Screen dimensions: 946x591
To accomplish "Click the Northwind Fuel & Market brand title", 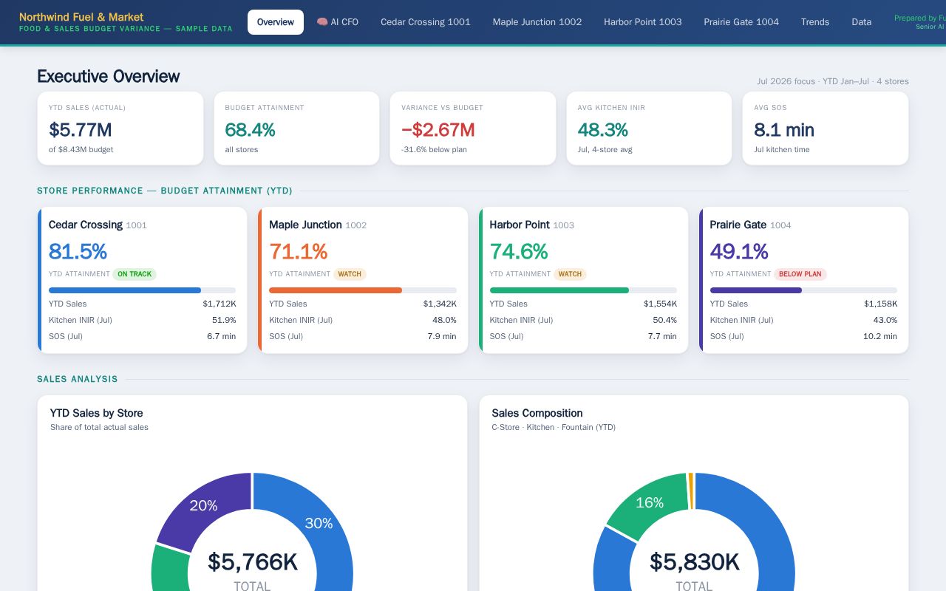I will point(81,17).
